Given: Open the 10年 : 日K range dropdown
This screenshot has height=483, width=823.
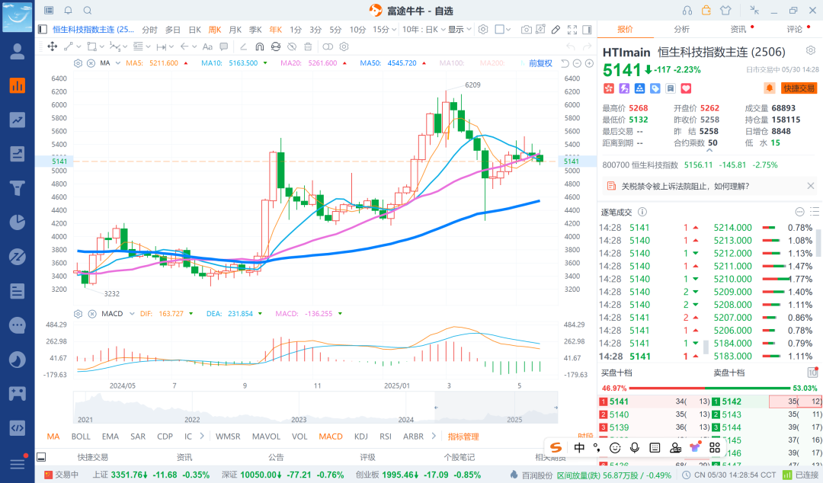Looking at the screenshot, I should point(424,30).
